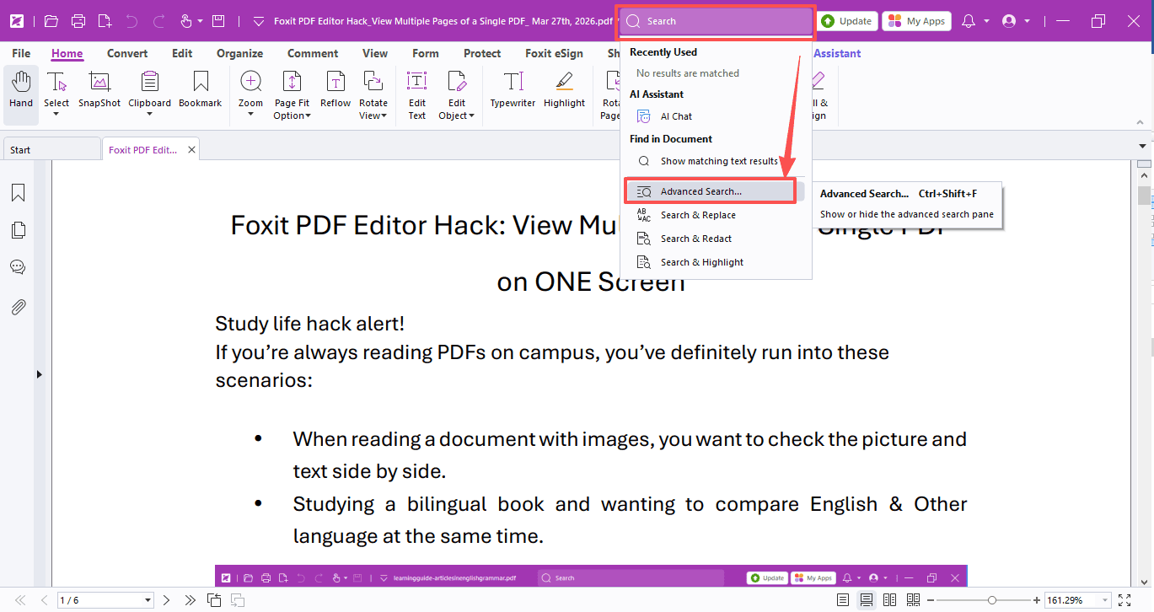Click the Update button
Screen dimensions: 1154x612
(x=847, y=21)
